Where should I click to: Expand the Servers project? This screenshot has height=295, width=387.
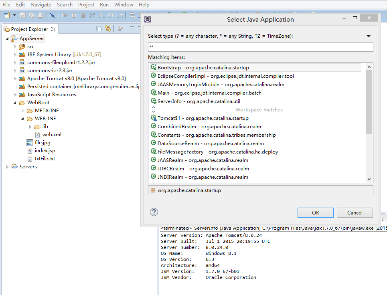7,167
